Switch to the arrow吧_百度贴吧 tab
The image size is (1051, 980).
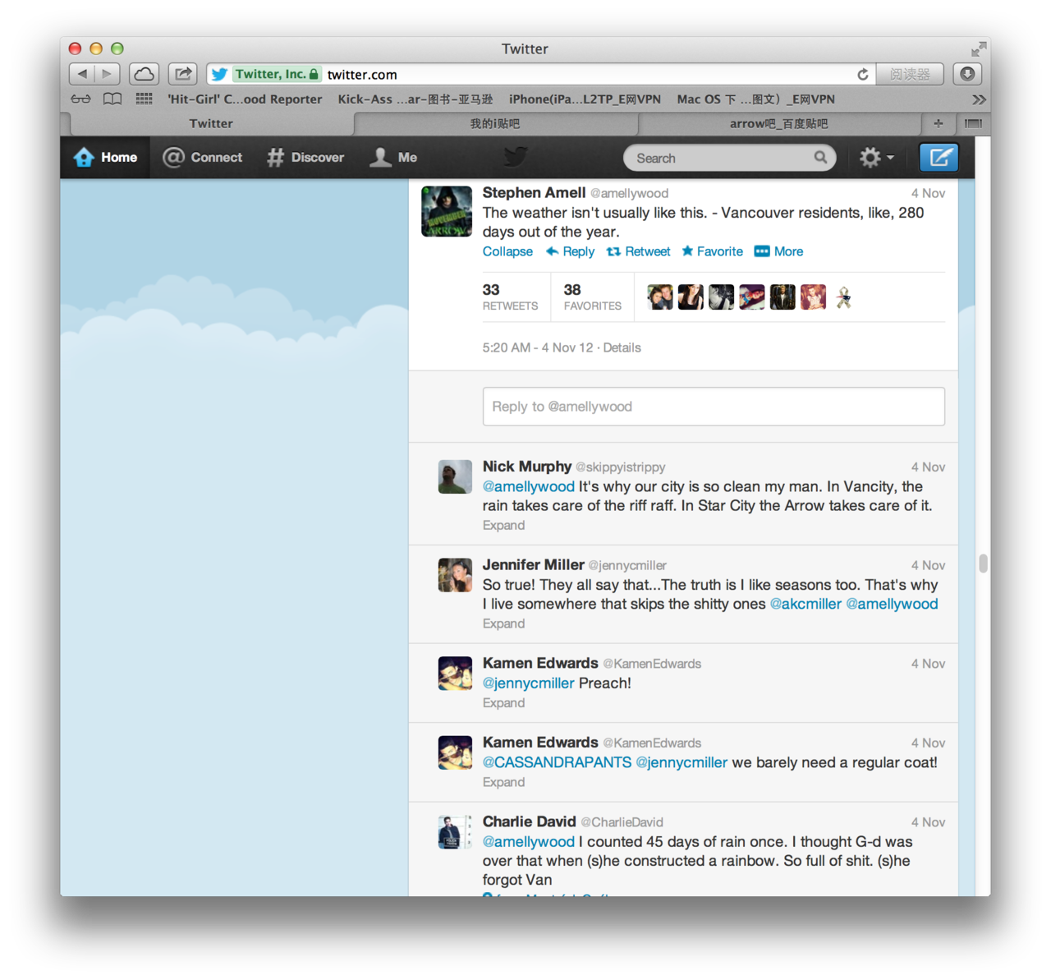tap(779, 123)
